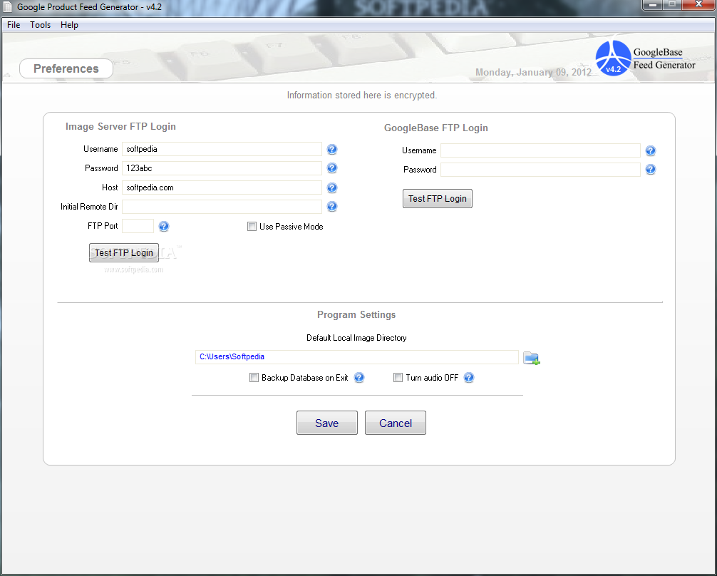Screen dimensions: 717x576
Task: Click the GoogleBase Feed Generator v4.2 logo
Action: (x=645, y=58)
